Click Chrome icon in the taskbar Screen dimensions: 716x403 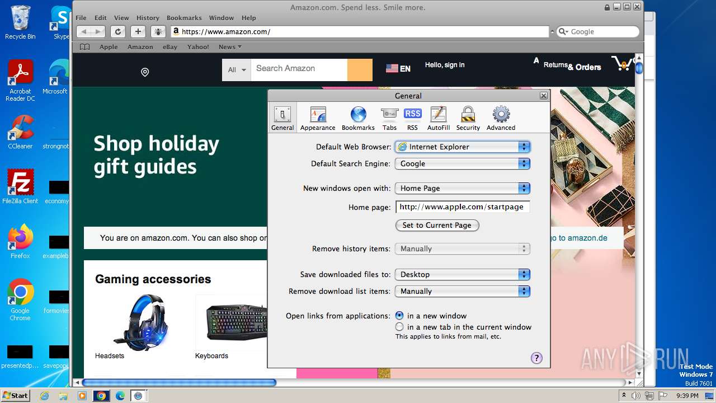click(101, 396)
